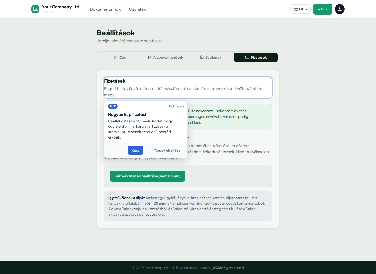Click the Hogyan kap fizetést tip title
The image size is (376, 274).
point(127,114)
